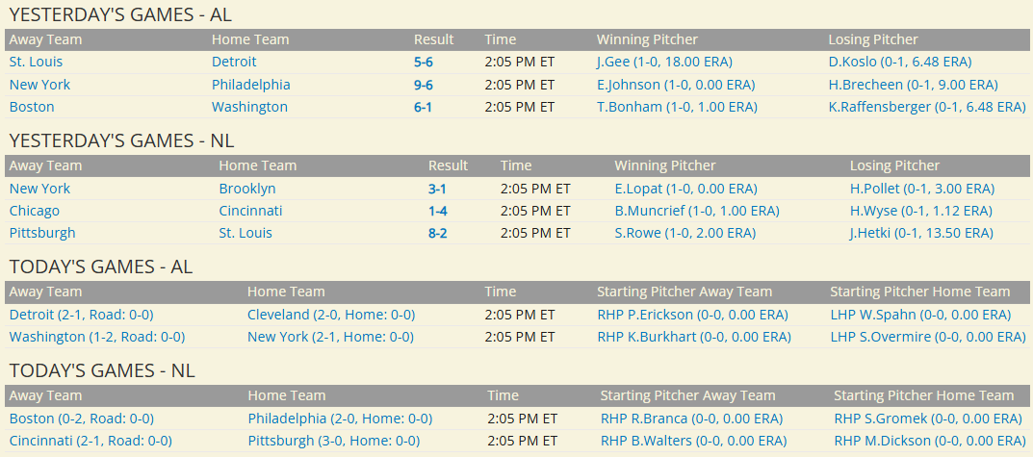Open RHP K.Burkhart starting pitcher page
Image resolution: width=1033 pixels, height=457 pixels.
click(694, 337)
